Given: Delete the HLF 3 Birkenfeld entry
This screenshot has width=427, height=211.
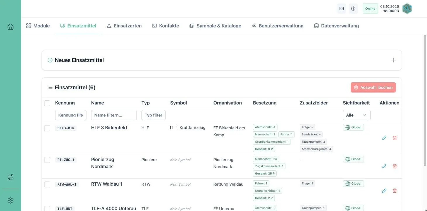Looking at the screenshot, I should click(x=395, y=138).
